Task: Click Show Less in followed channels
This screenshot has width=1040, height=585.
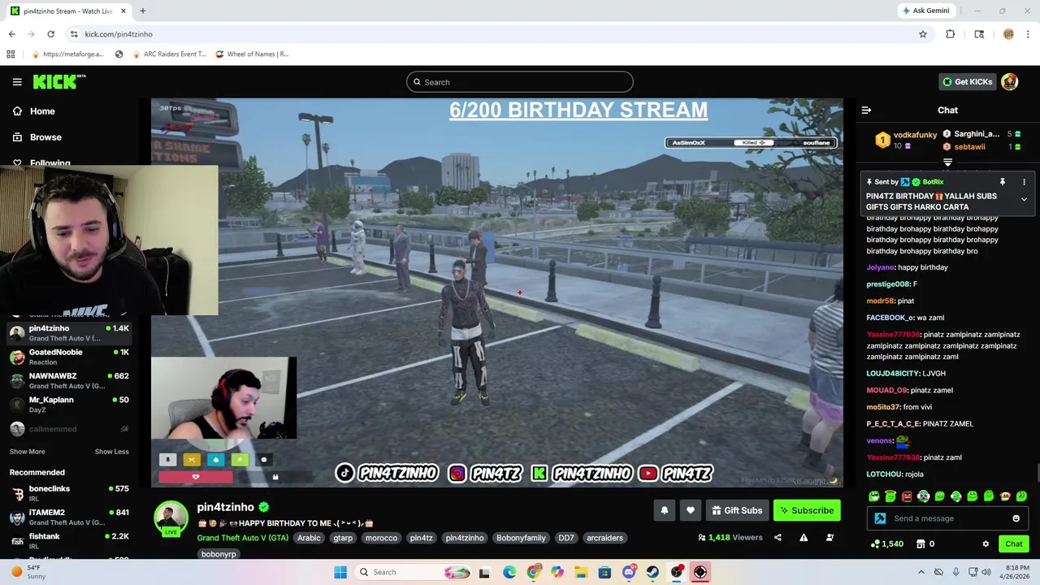Action: click(111, 452)
